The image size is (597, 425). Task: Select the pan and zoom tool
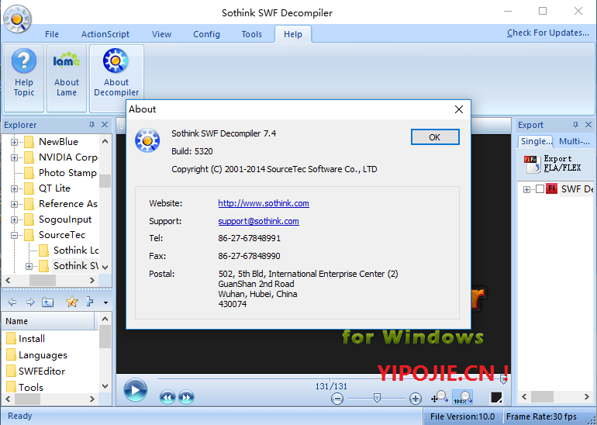(439, 397)
